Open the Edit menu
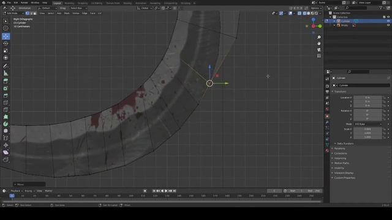 click(x=16, y=2)
